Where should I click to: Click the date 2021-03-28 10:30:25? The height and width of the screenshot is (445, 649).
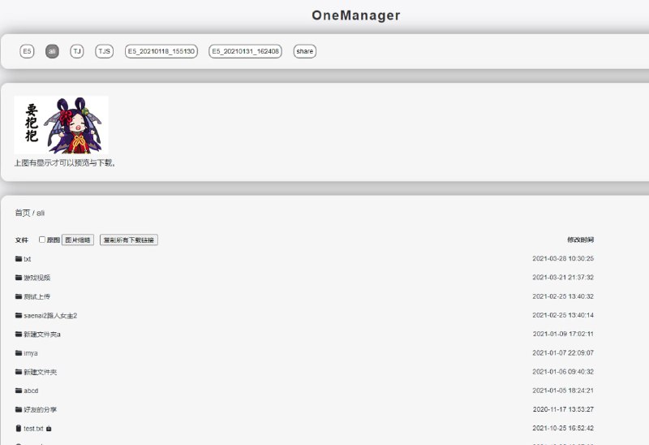(x=563, y=258)
